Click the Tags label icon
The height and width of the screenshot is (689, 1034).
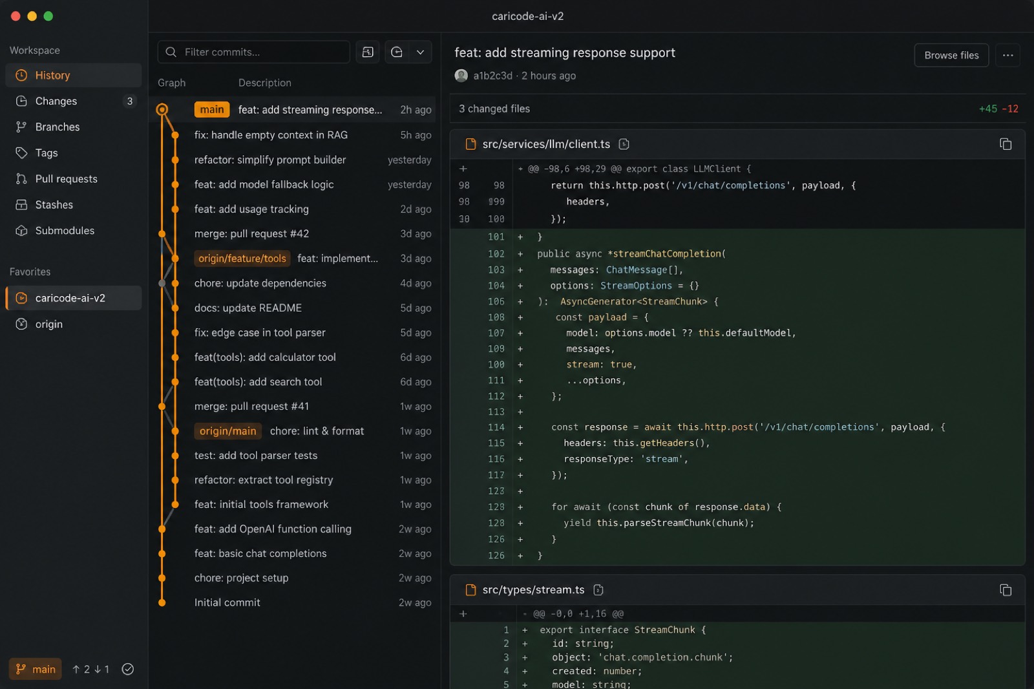21,153
